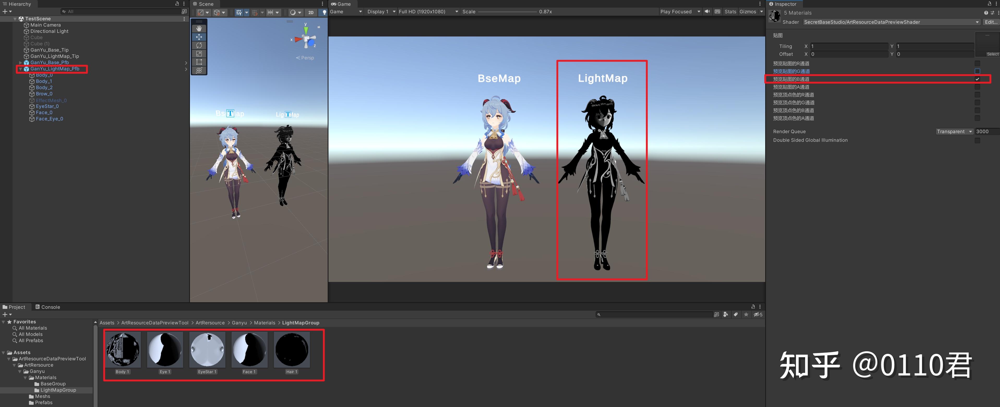Open the Display 1 dropdown

381,12
